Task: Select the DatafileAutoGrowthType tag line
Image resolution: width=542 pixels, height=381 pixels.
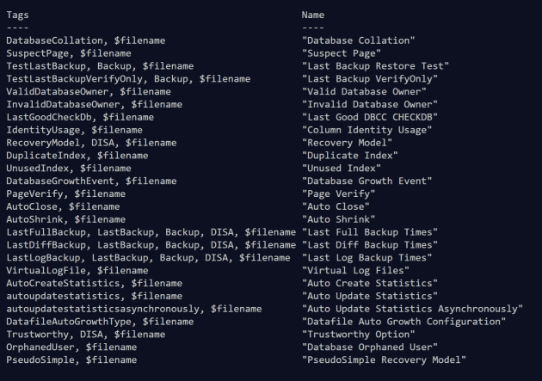Action: (100, 322)
